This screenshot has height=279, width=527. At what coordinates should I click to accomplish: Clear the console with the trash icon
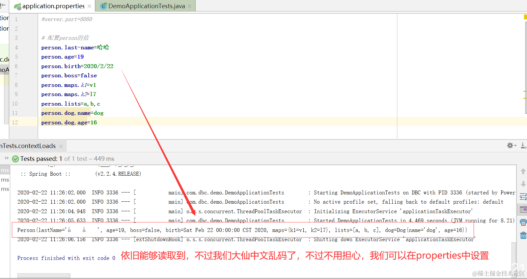523,235
